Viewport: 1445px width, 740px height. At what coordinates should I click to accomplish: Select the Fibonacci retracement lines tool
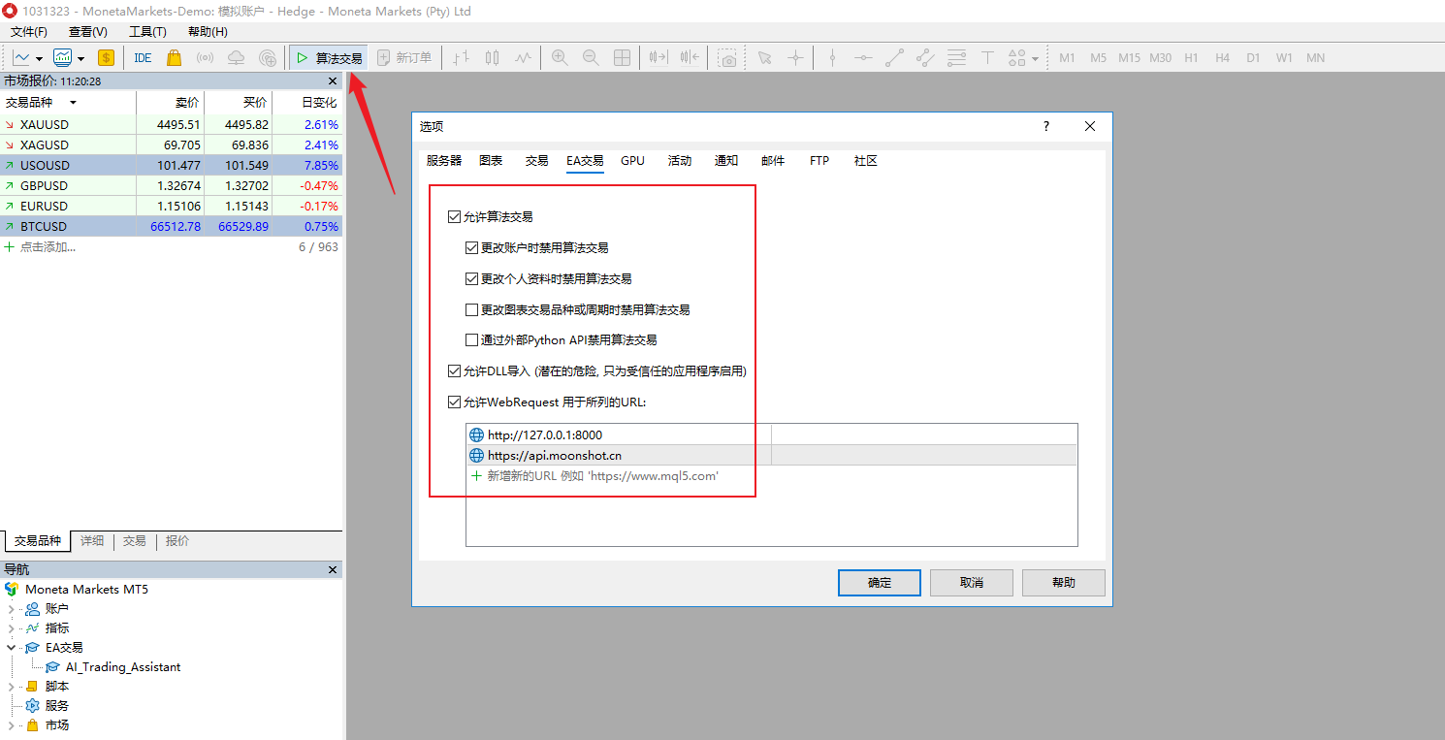pos(956,58)
